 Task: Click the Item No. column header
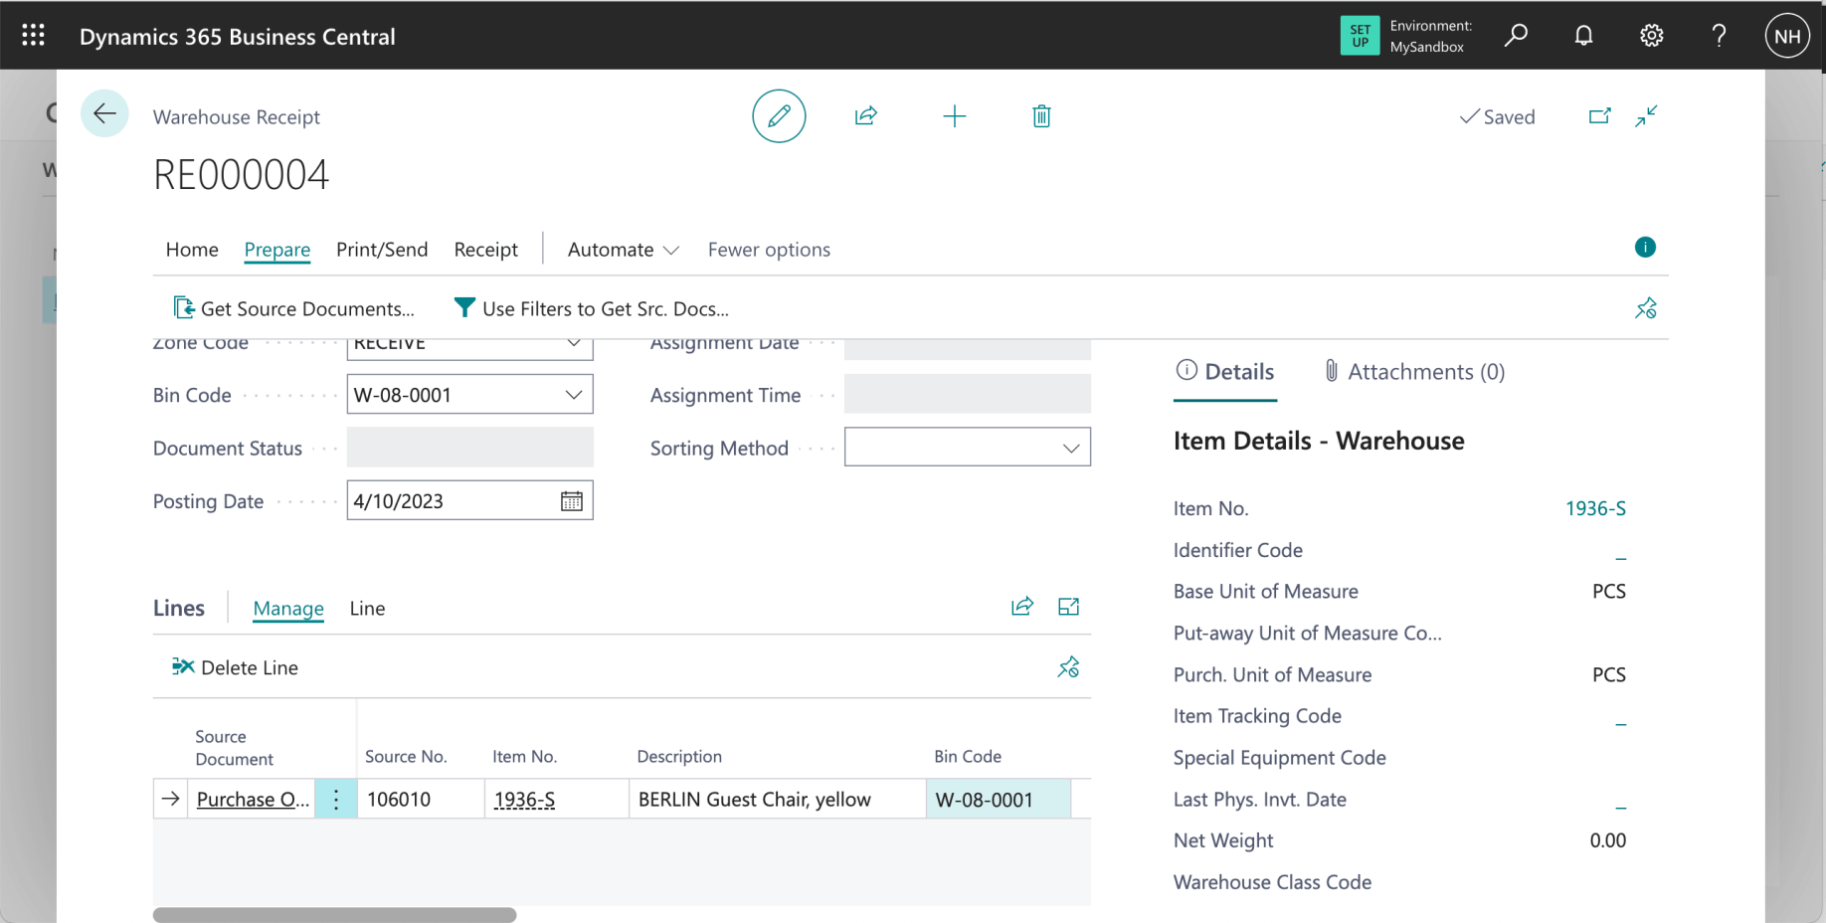(524, 757)
